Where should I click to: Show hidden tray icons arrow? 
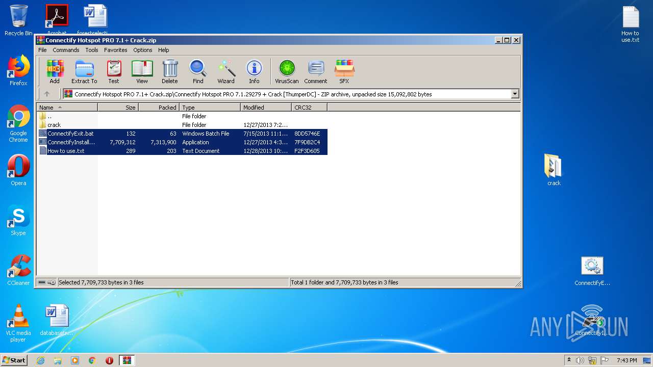569,360
